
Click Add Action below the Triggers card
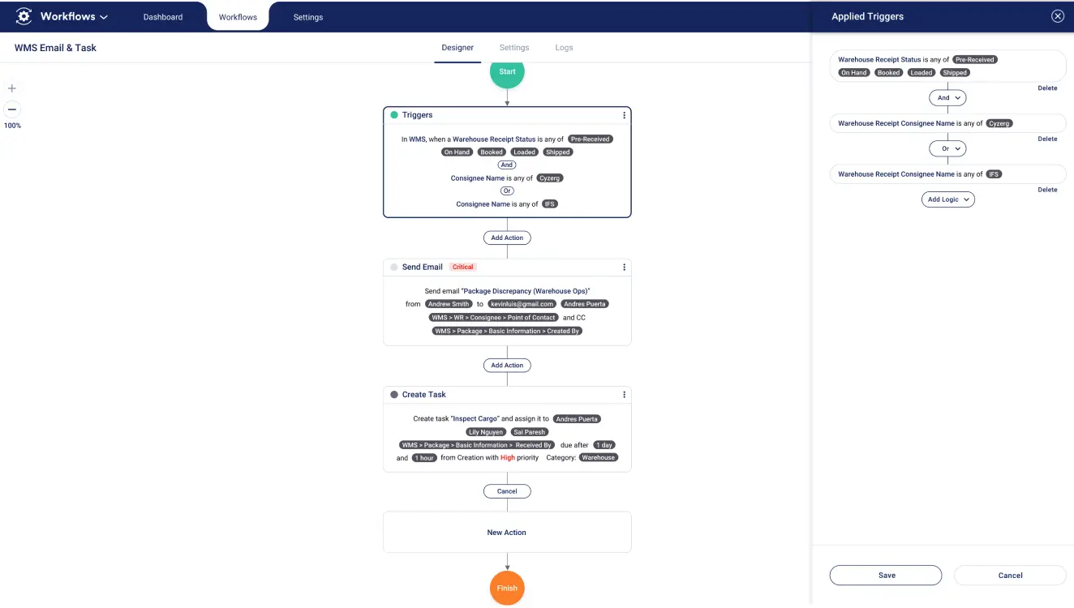(507, 238)
